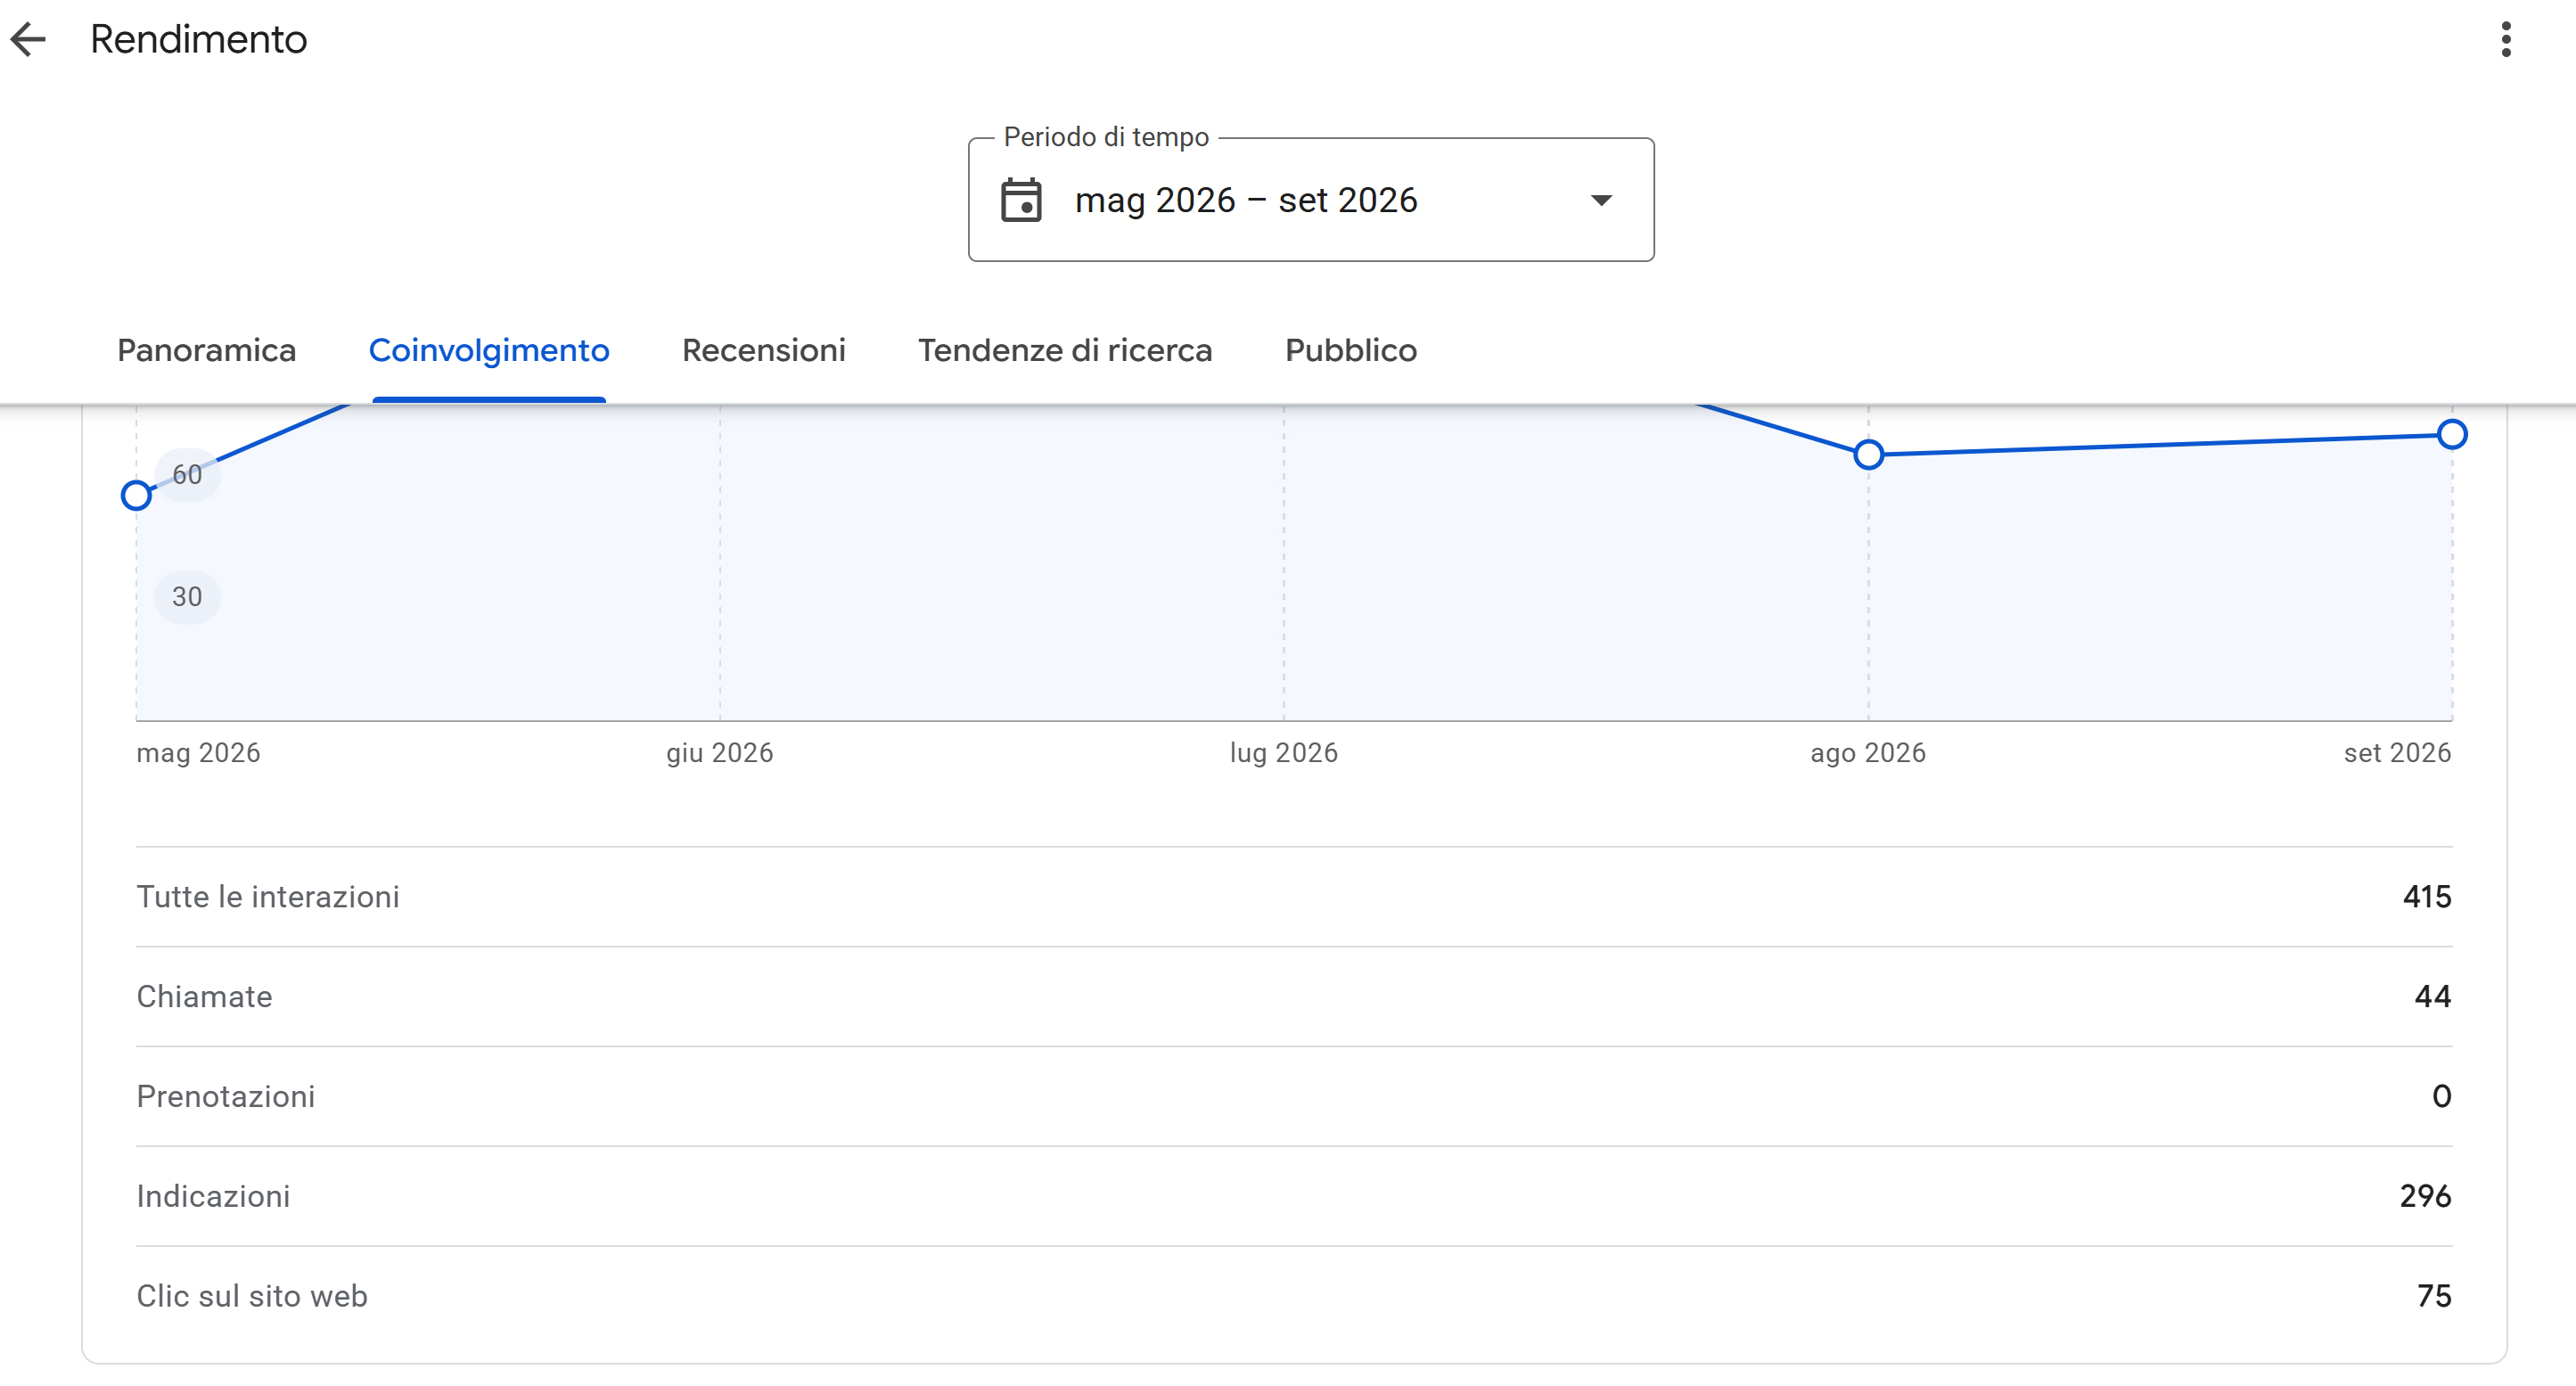Expand the time period dropdown arrow

(1601, 201)
